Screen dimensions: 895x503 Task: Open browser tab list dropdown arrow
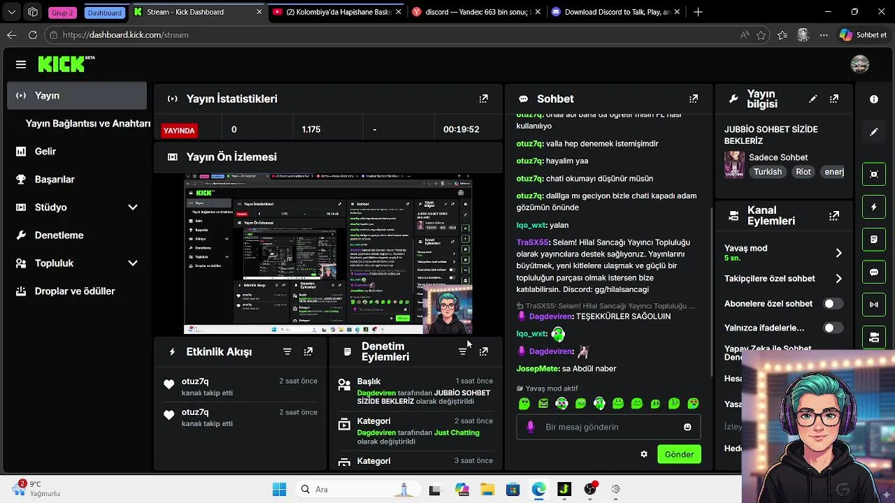coord(12,12)
